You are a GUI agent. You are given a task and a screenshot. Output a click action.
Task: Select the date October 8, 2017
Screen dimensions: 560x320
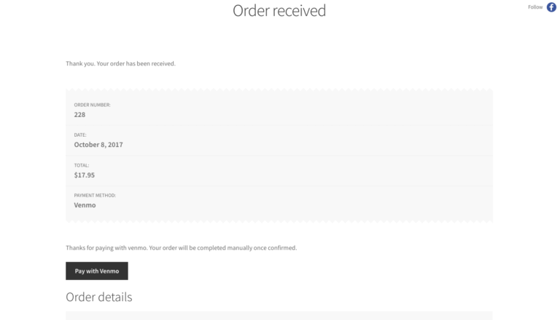coord(98,145)
